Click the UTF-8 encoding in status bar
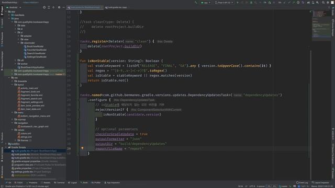The image size is (335, 188). pos(252,186)
